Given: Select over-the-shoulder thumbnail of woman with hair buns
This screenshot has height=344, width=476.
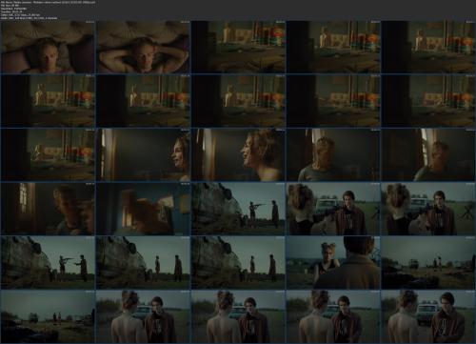Looking at the screenshot, I should (x=333, y=263).
